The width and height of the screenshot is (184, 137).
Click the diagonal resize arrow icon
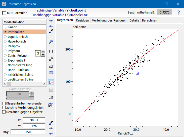coord(51,59)
